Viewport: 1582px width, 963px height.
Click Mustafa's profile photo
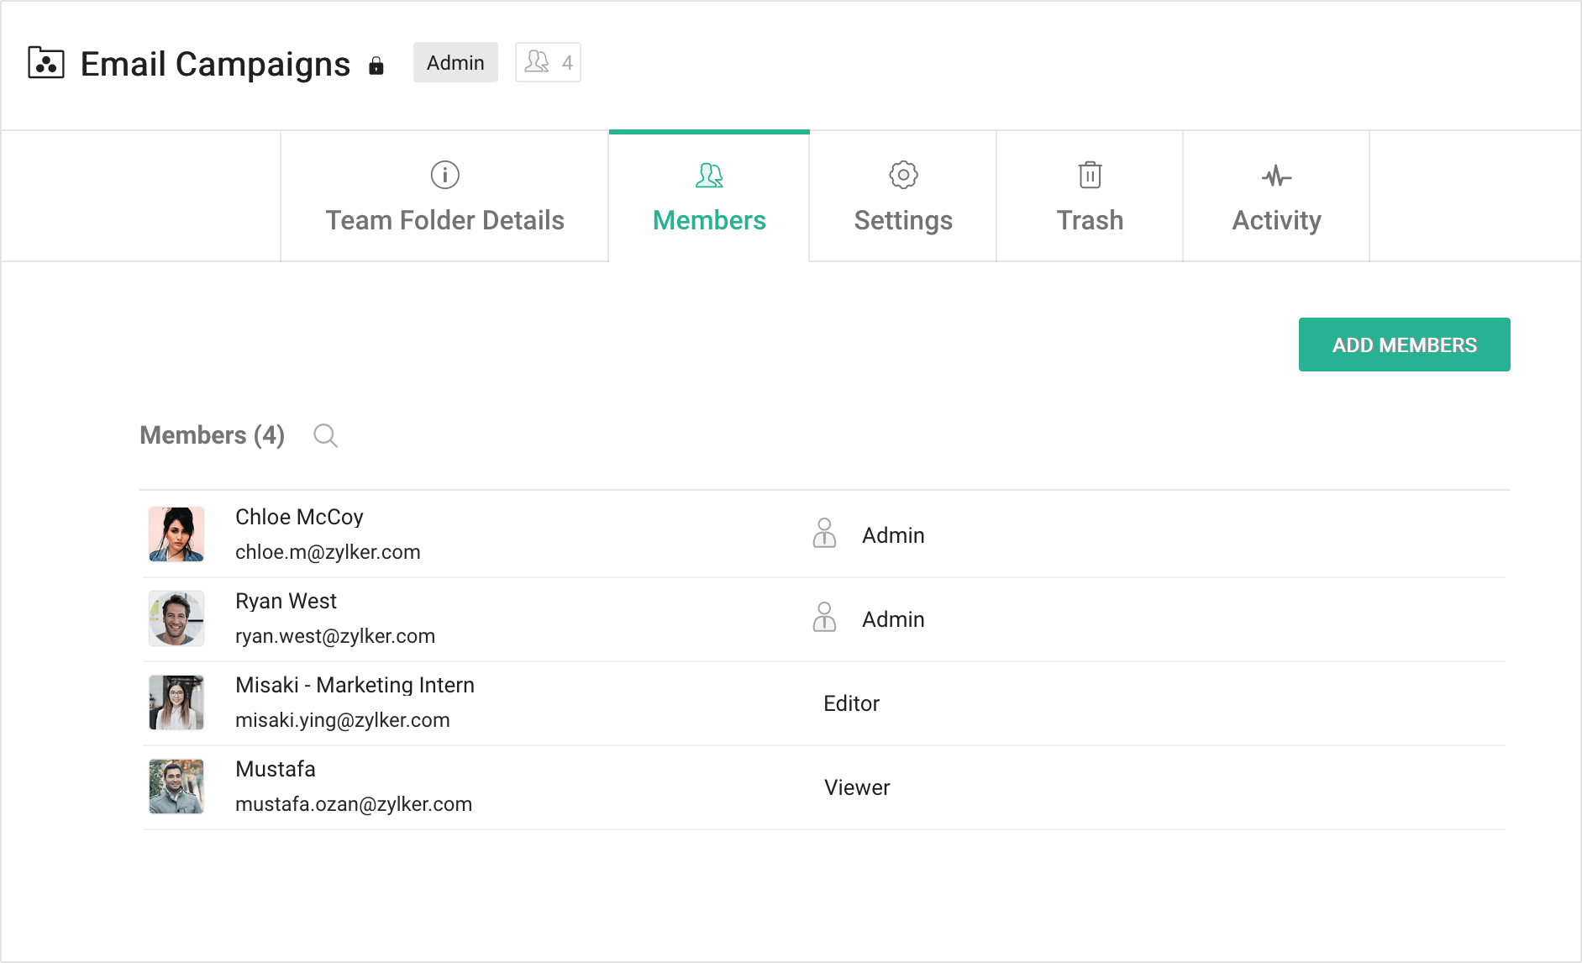coord(176,787)
